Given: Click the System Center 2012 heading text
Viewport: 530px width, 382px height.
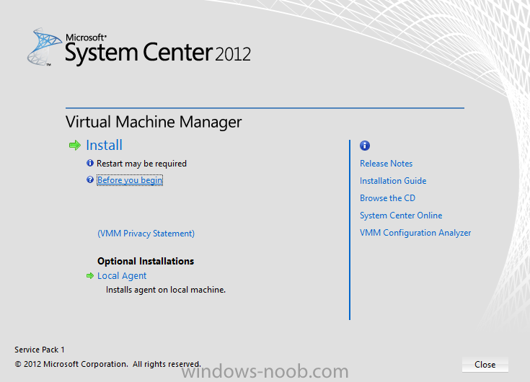Looking at the screenshot, I should coord(158,53).
